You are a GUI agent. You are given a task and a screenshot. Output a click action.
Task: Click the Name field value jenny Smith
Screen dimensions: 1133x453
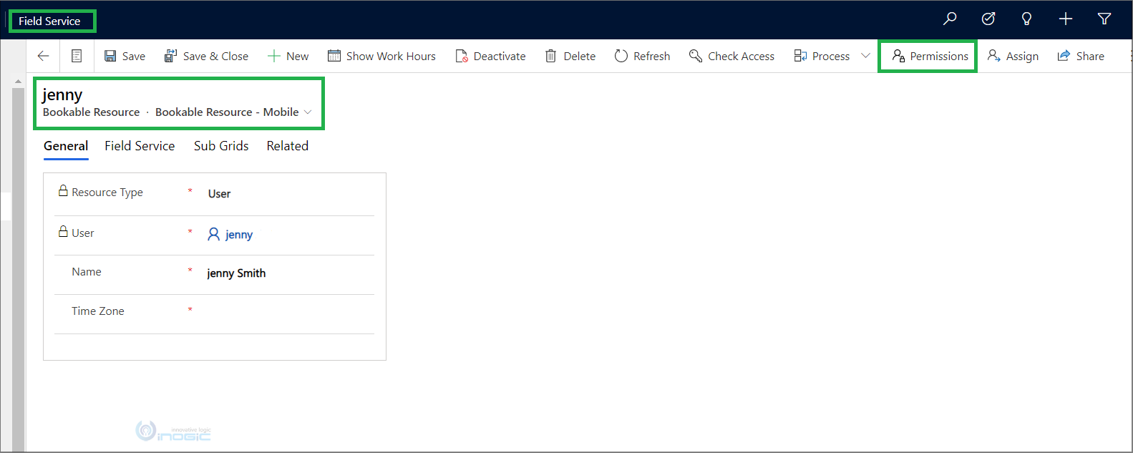pos(236,273)
